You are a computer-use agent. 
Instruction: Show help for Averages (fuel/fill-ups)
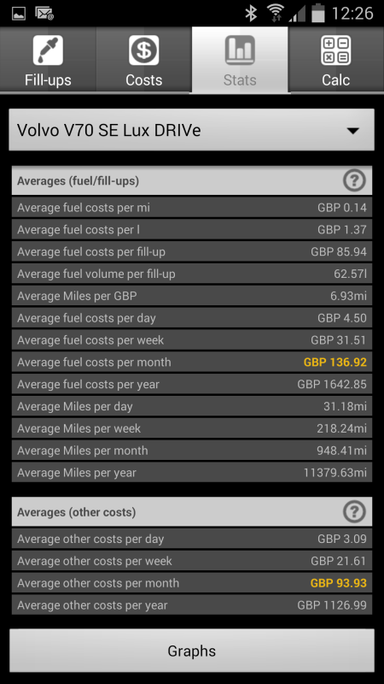tap(354, 180)
